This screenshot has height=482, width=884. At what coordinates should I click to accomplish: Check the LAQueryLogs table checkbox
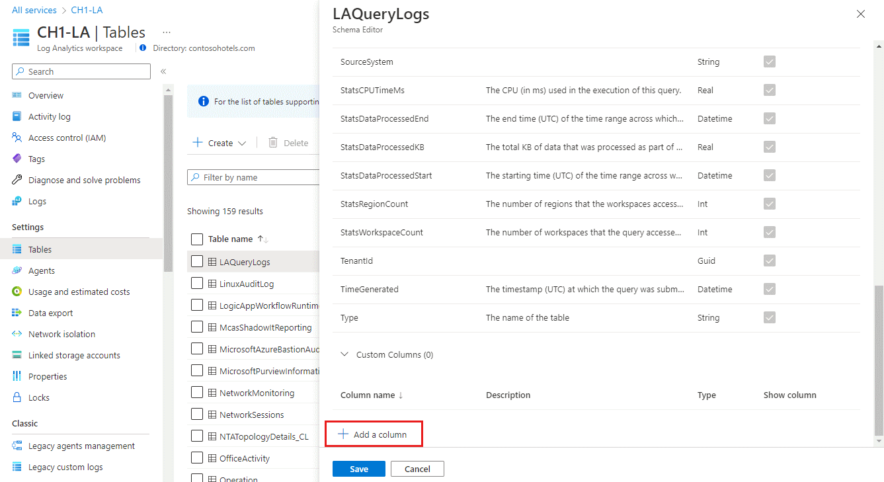coord(196,261)
